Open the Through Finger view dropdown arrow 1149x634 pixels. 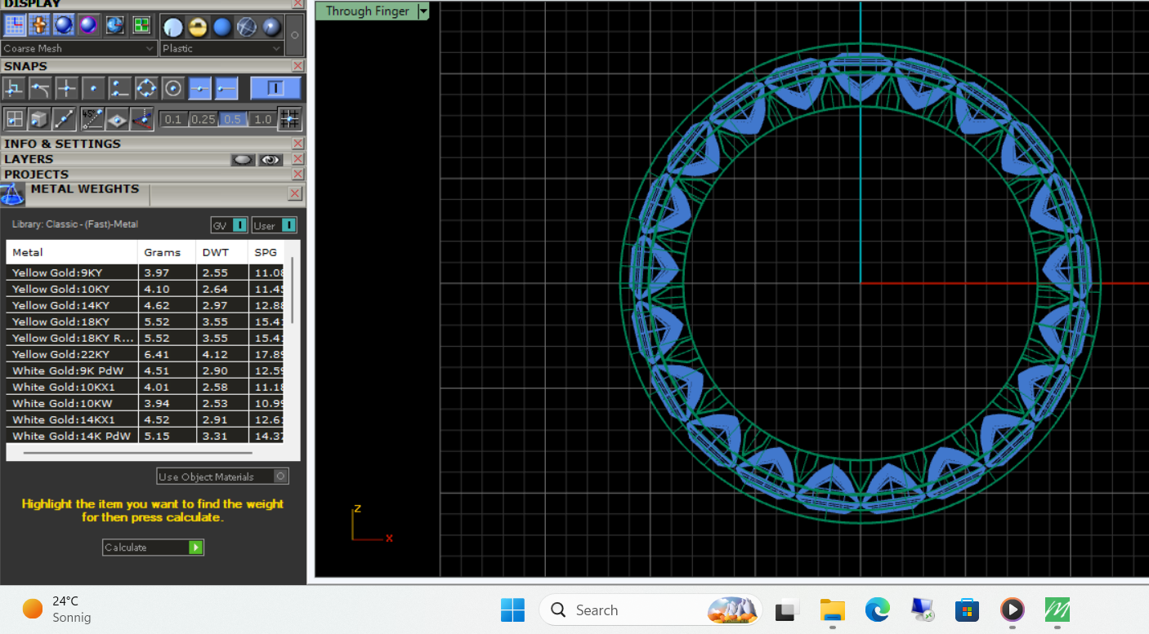(422, 11)
